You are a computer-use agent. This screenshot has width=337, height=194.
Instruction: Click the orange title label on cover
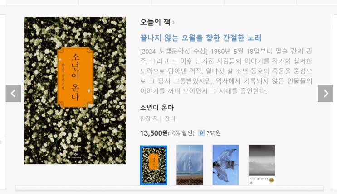point(75,77)
